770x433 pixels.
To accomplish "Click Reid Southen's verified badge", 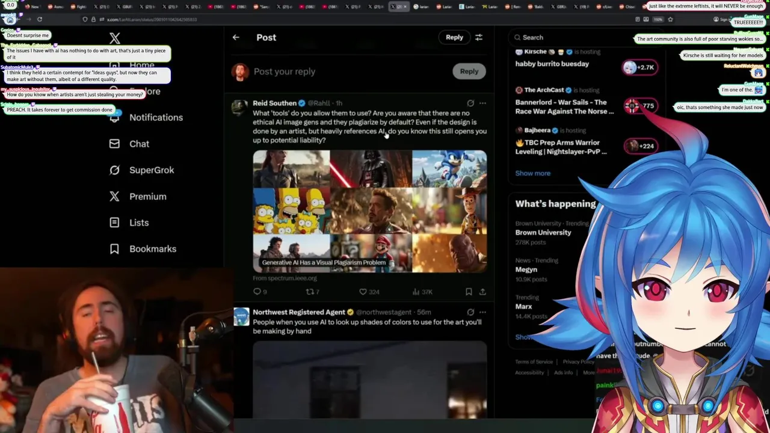I will (302, 103).
